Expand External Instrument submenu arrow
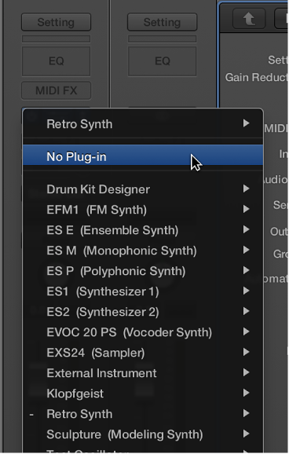The image size is (289, 454). point(246,372)
